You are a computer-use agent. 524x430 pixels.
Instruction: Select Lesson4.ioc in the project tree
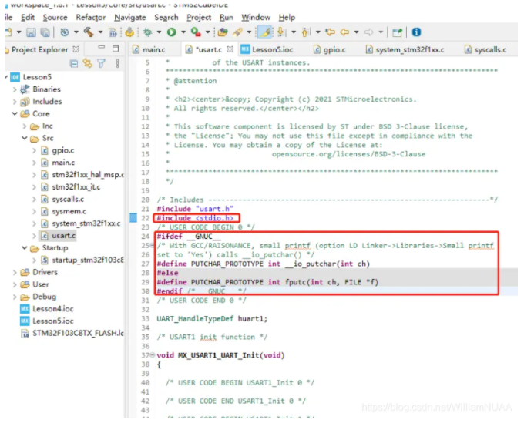[53, 309]
